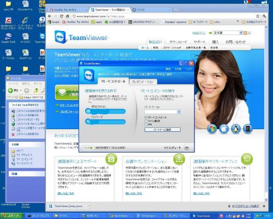Screen dimensions: 273x219
Task: Click the Explorer Forward arrow icon
Action: pyautogui.click(x=27, y=90)
